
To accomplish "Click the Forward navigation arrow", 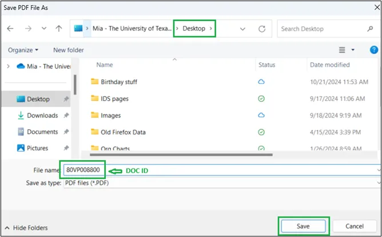I will click(27, 28).
